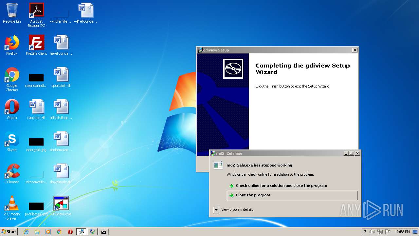Select the ~$refounda Word document icon
Image resolution: width=419 pixels, height=236 pixels.
(85, 13)
